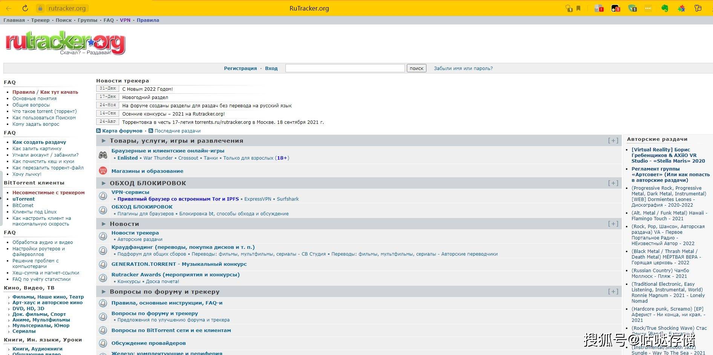Open Доска почета! subforum link

[163, 282]
